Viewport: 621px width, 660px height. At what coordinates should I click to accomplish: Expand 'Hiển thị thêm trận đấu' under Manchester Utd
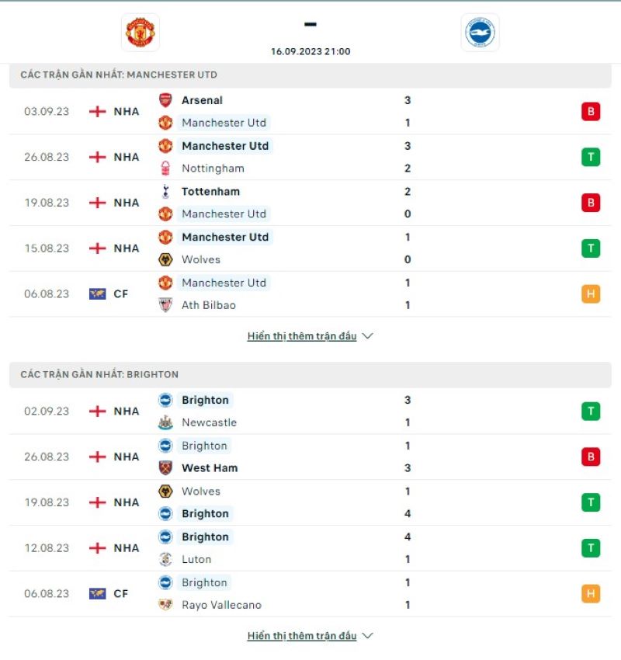click(301, 336)
